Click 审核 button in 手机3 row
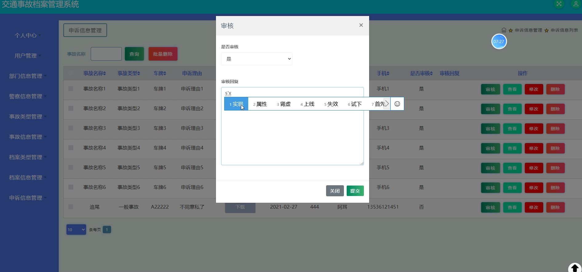The width and height of the screenshot is (582, 272). (x=490, y=129)
